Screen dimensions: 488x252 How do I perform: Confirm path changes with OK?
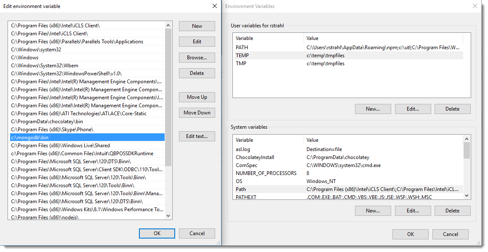coord(157,233)
